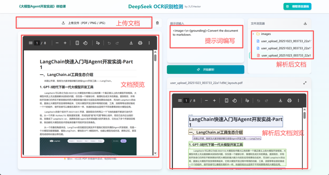Click the 领取项目源码 button
Viewport: 329px width, 175px height.
coord(297,6)
